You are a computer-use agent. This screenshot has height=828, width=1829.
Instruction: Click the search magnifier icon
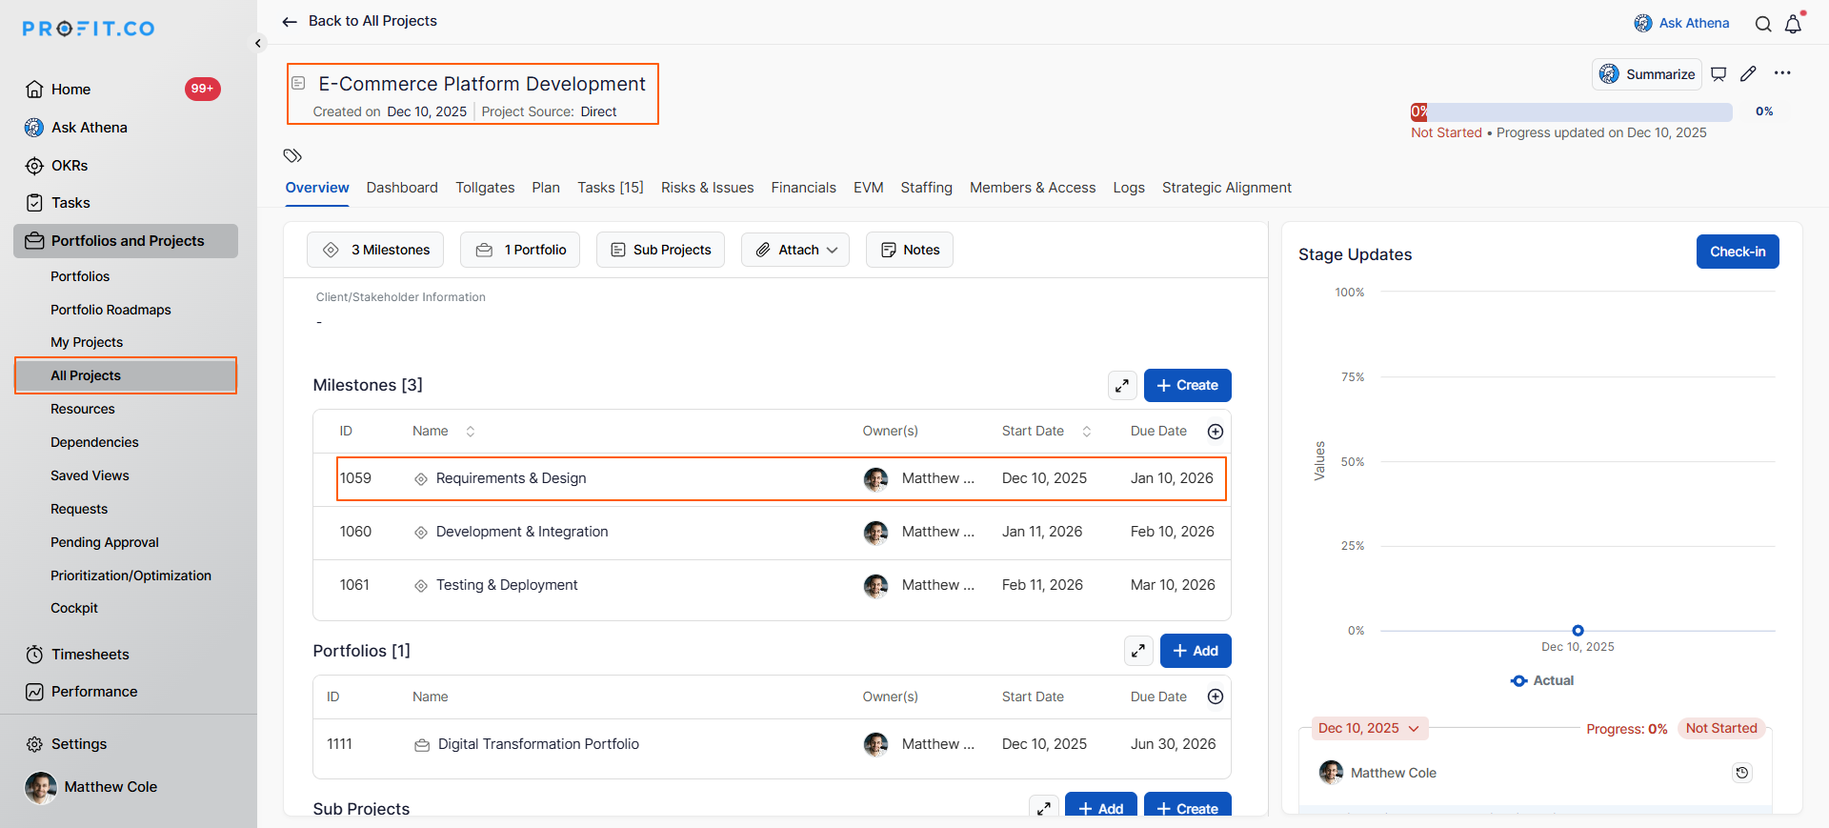pos(1763,24)
